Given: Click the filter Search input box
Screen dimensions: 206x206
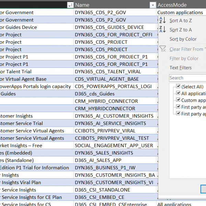Looking at the screenshot, I should (187, 78).
